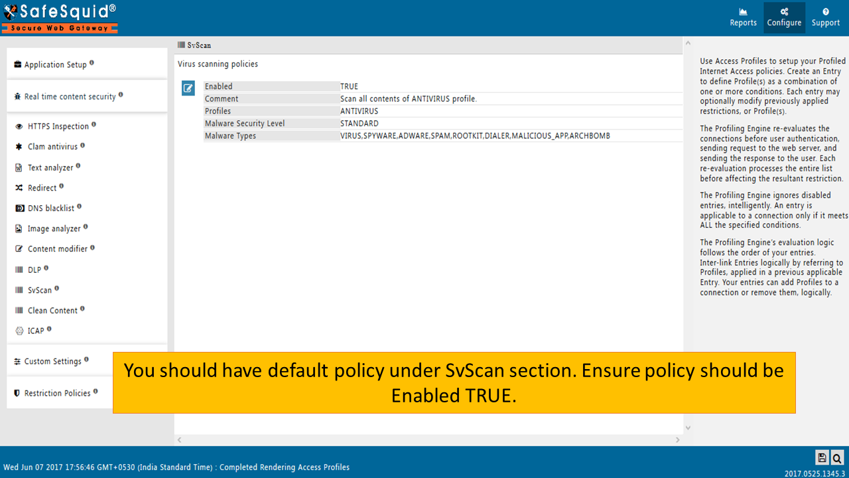This screenshot has width=849, height=478.
Task: Expand the Application Setup section
Action: click(x=55, y=64)
